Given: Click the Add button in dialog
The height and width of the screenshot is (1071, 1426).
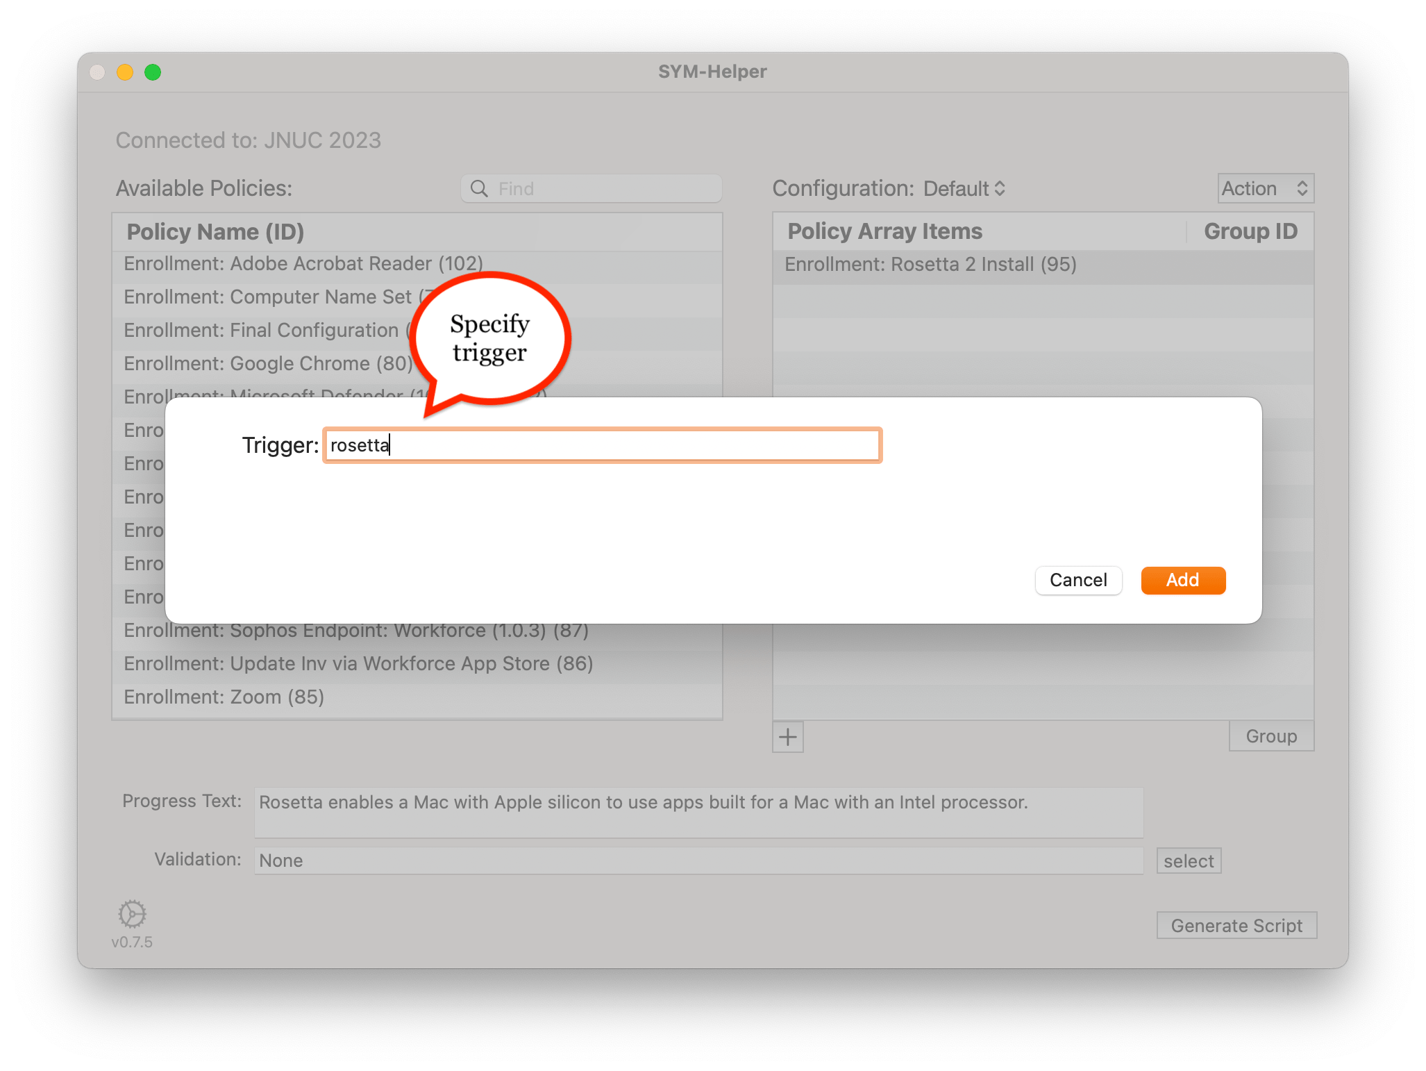Looking at the screenshot, I should pos(1182,580).
